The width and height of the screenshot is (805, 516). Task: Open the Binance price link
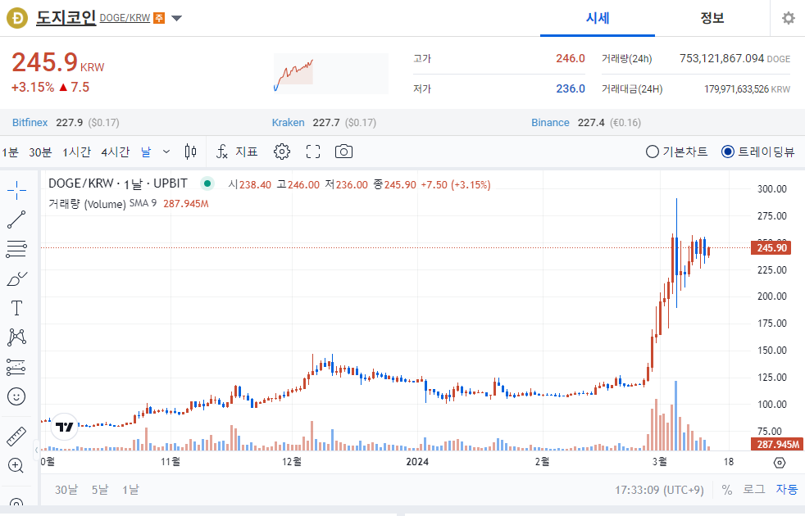550,123
